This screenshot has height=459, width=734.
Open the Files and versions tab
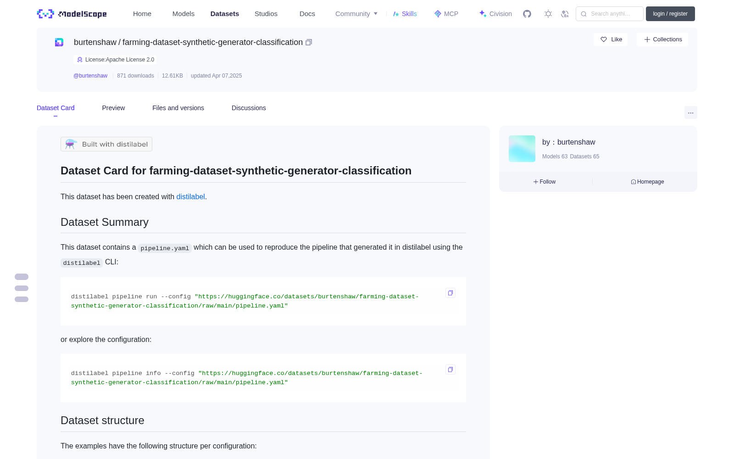[x=178, y=108]
